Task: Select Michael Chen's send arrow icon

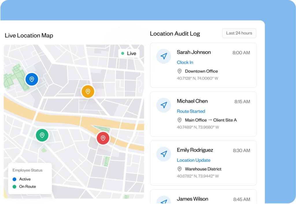Action: [164, 105]
